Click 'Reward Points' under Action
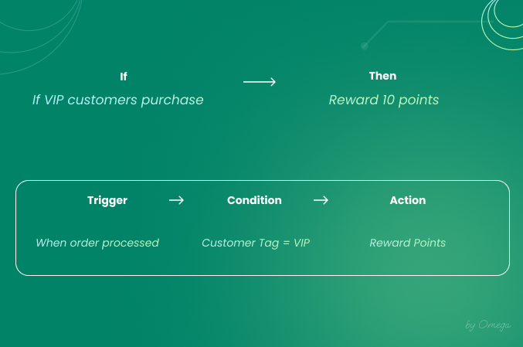 tap(408, 243)
